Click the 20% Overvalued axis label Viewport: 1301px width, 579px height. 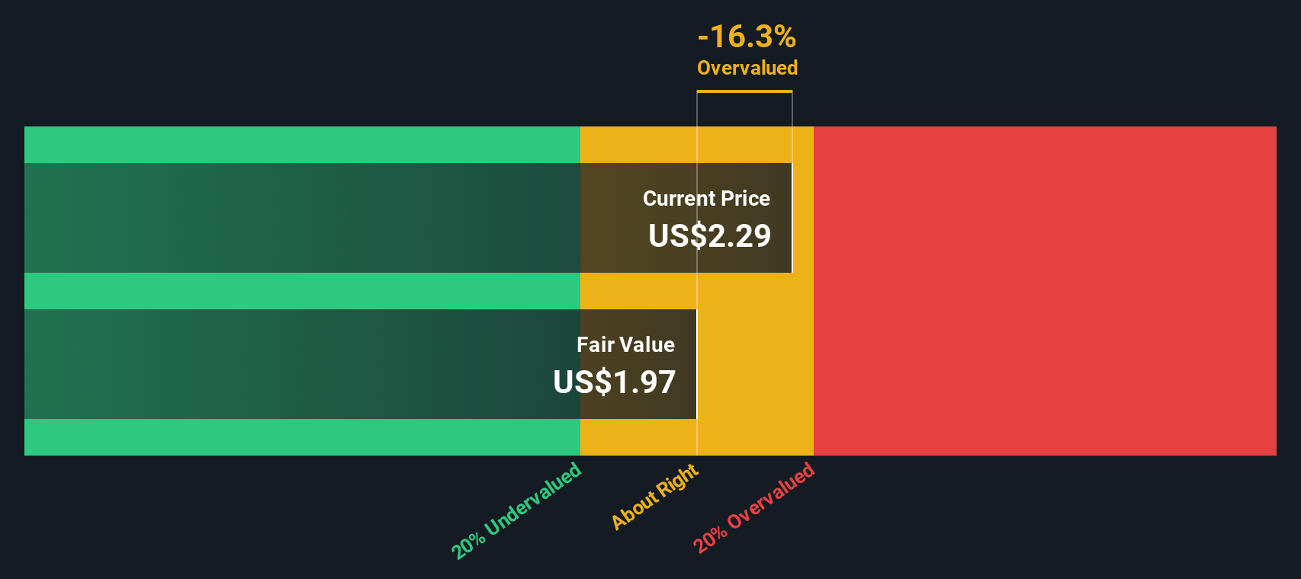754,507
